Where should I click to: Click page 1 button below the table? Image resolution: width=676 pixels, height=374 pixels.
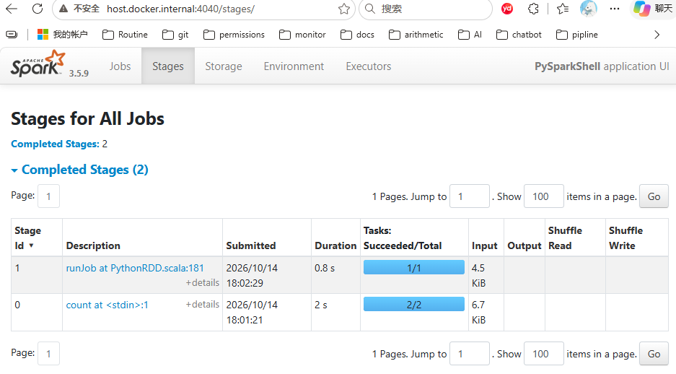(48, 354)
